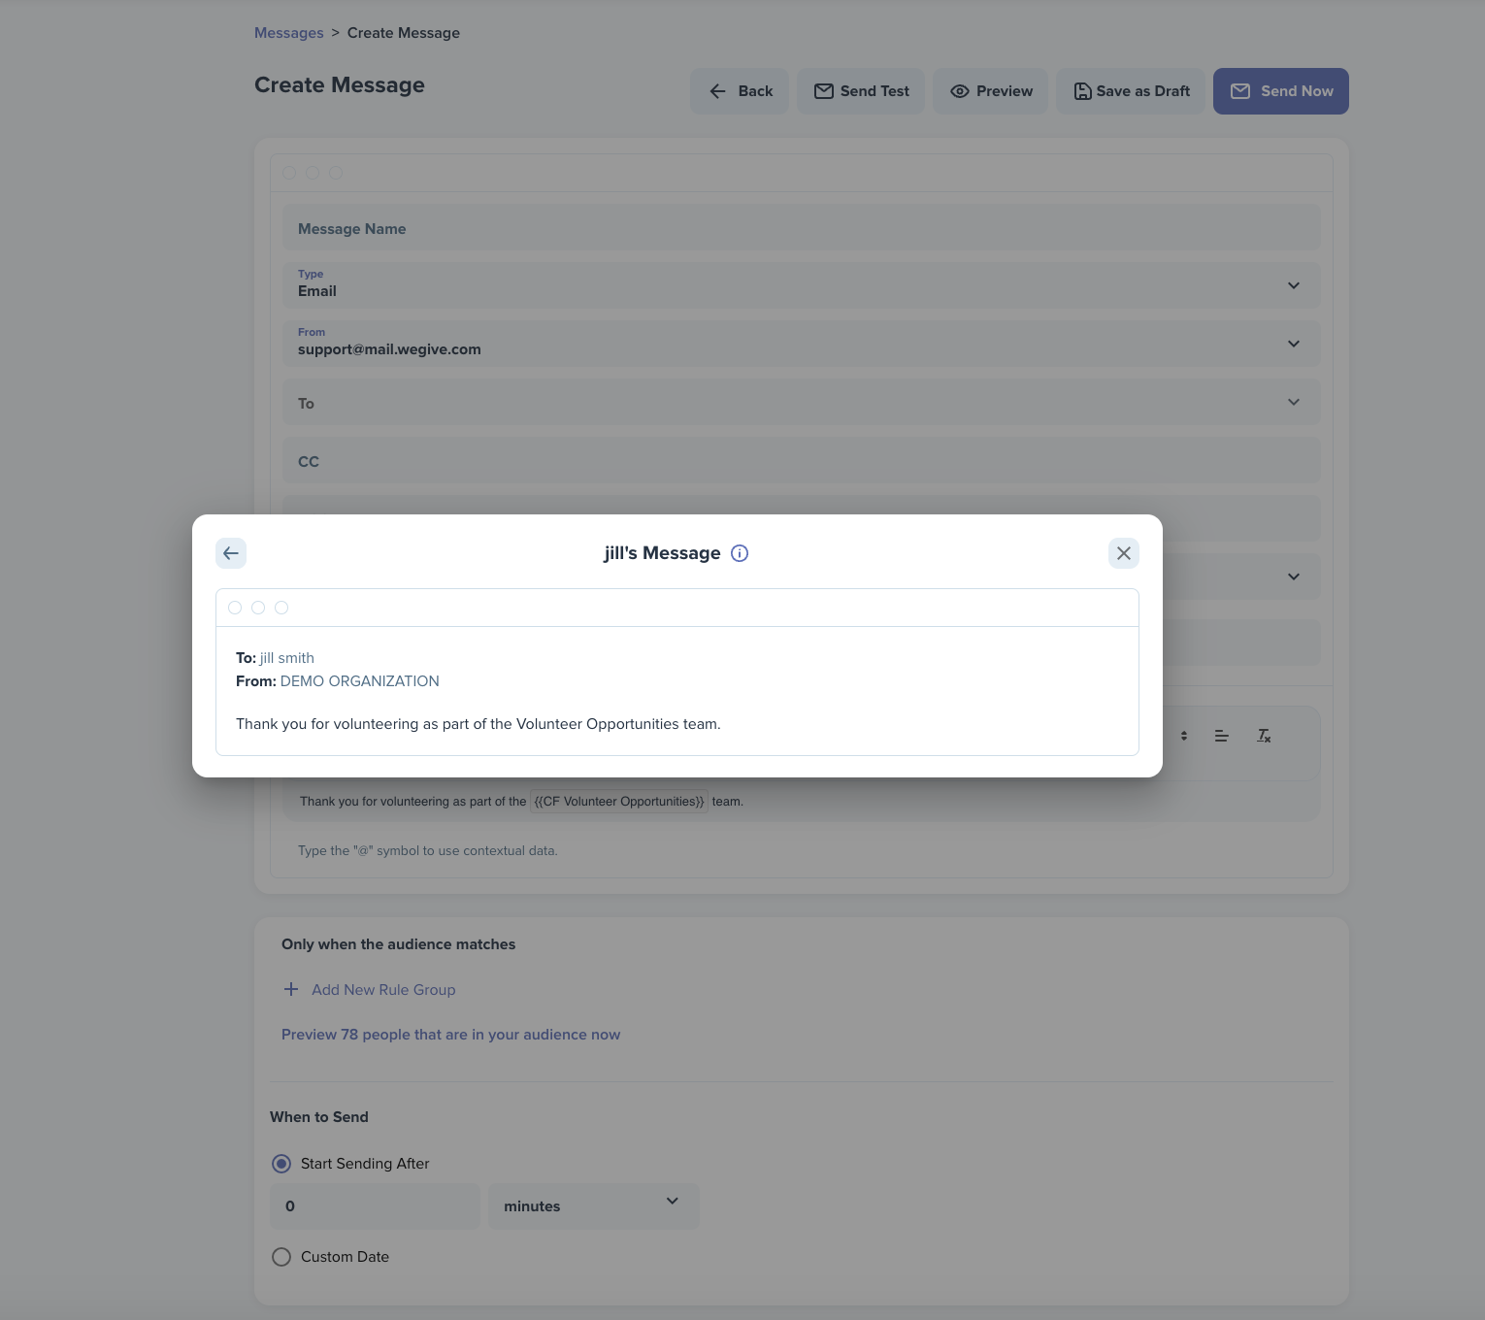Click the Send Test button
This screenshot has width=1485, height=1320.
(x=861, y=91)
